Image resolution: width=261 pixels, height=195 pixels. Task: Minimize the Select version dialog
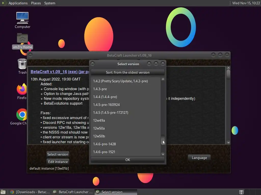click(x=149, y=63)
